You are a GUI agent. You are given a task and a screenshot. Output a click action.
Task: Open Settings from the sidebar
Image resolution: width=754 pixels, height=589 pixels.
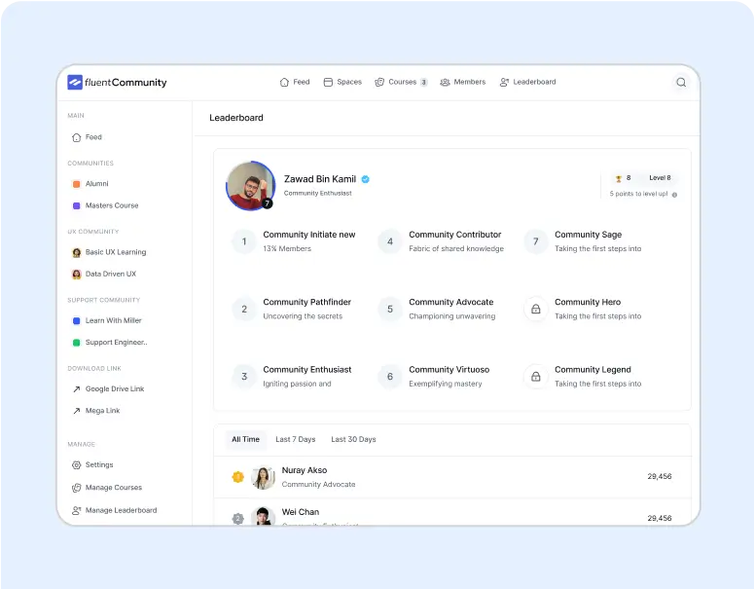coord(98,465)
